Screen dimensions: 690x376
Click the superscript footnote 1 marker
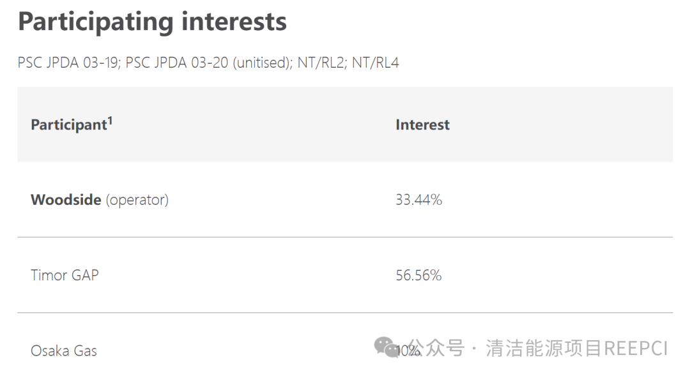pyautogui.click(x=111, y=121)
